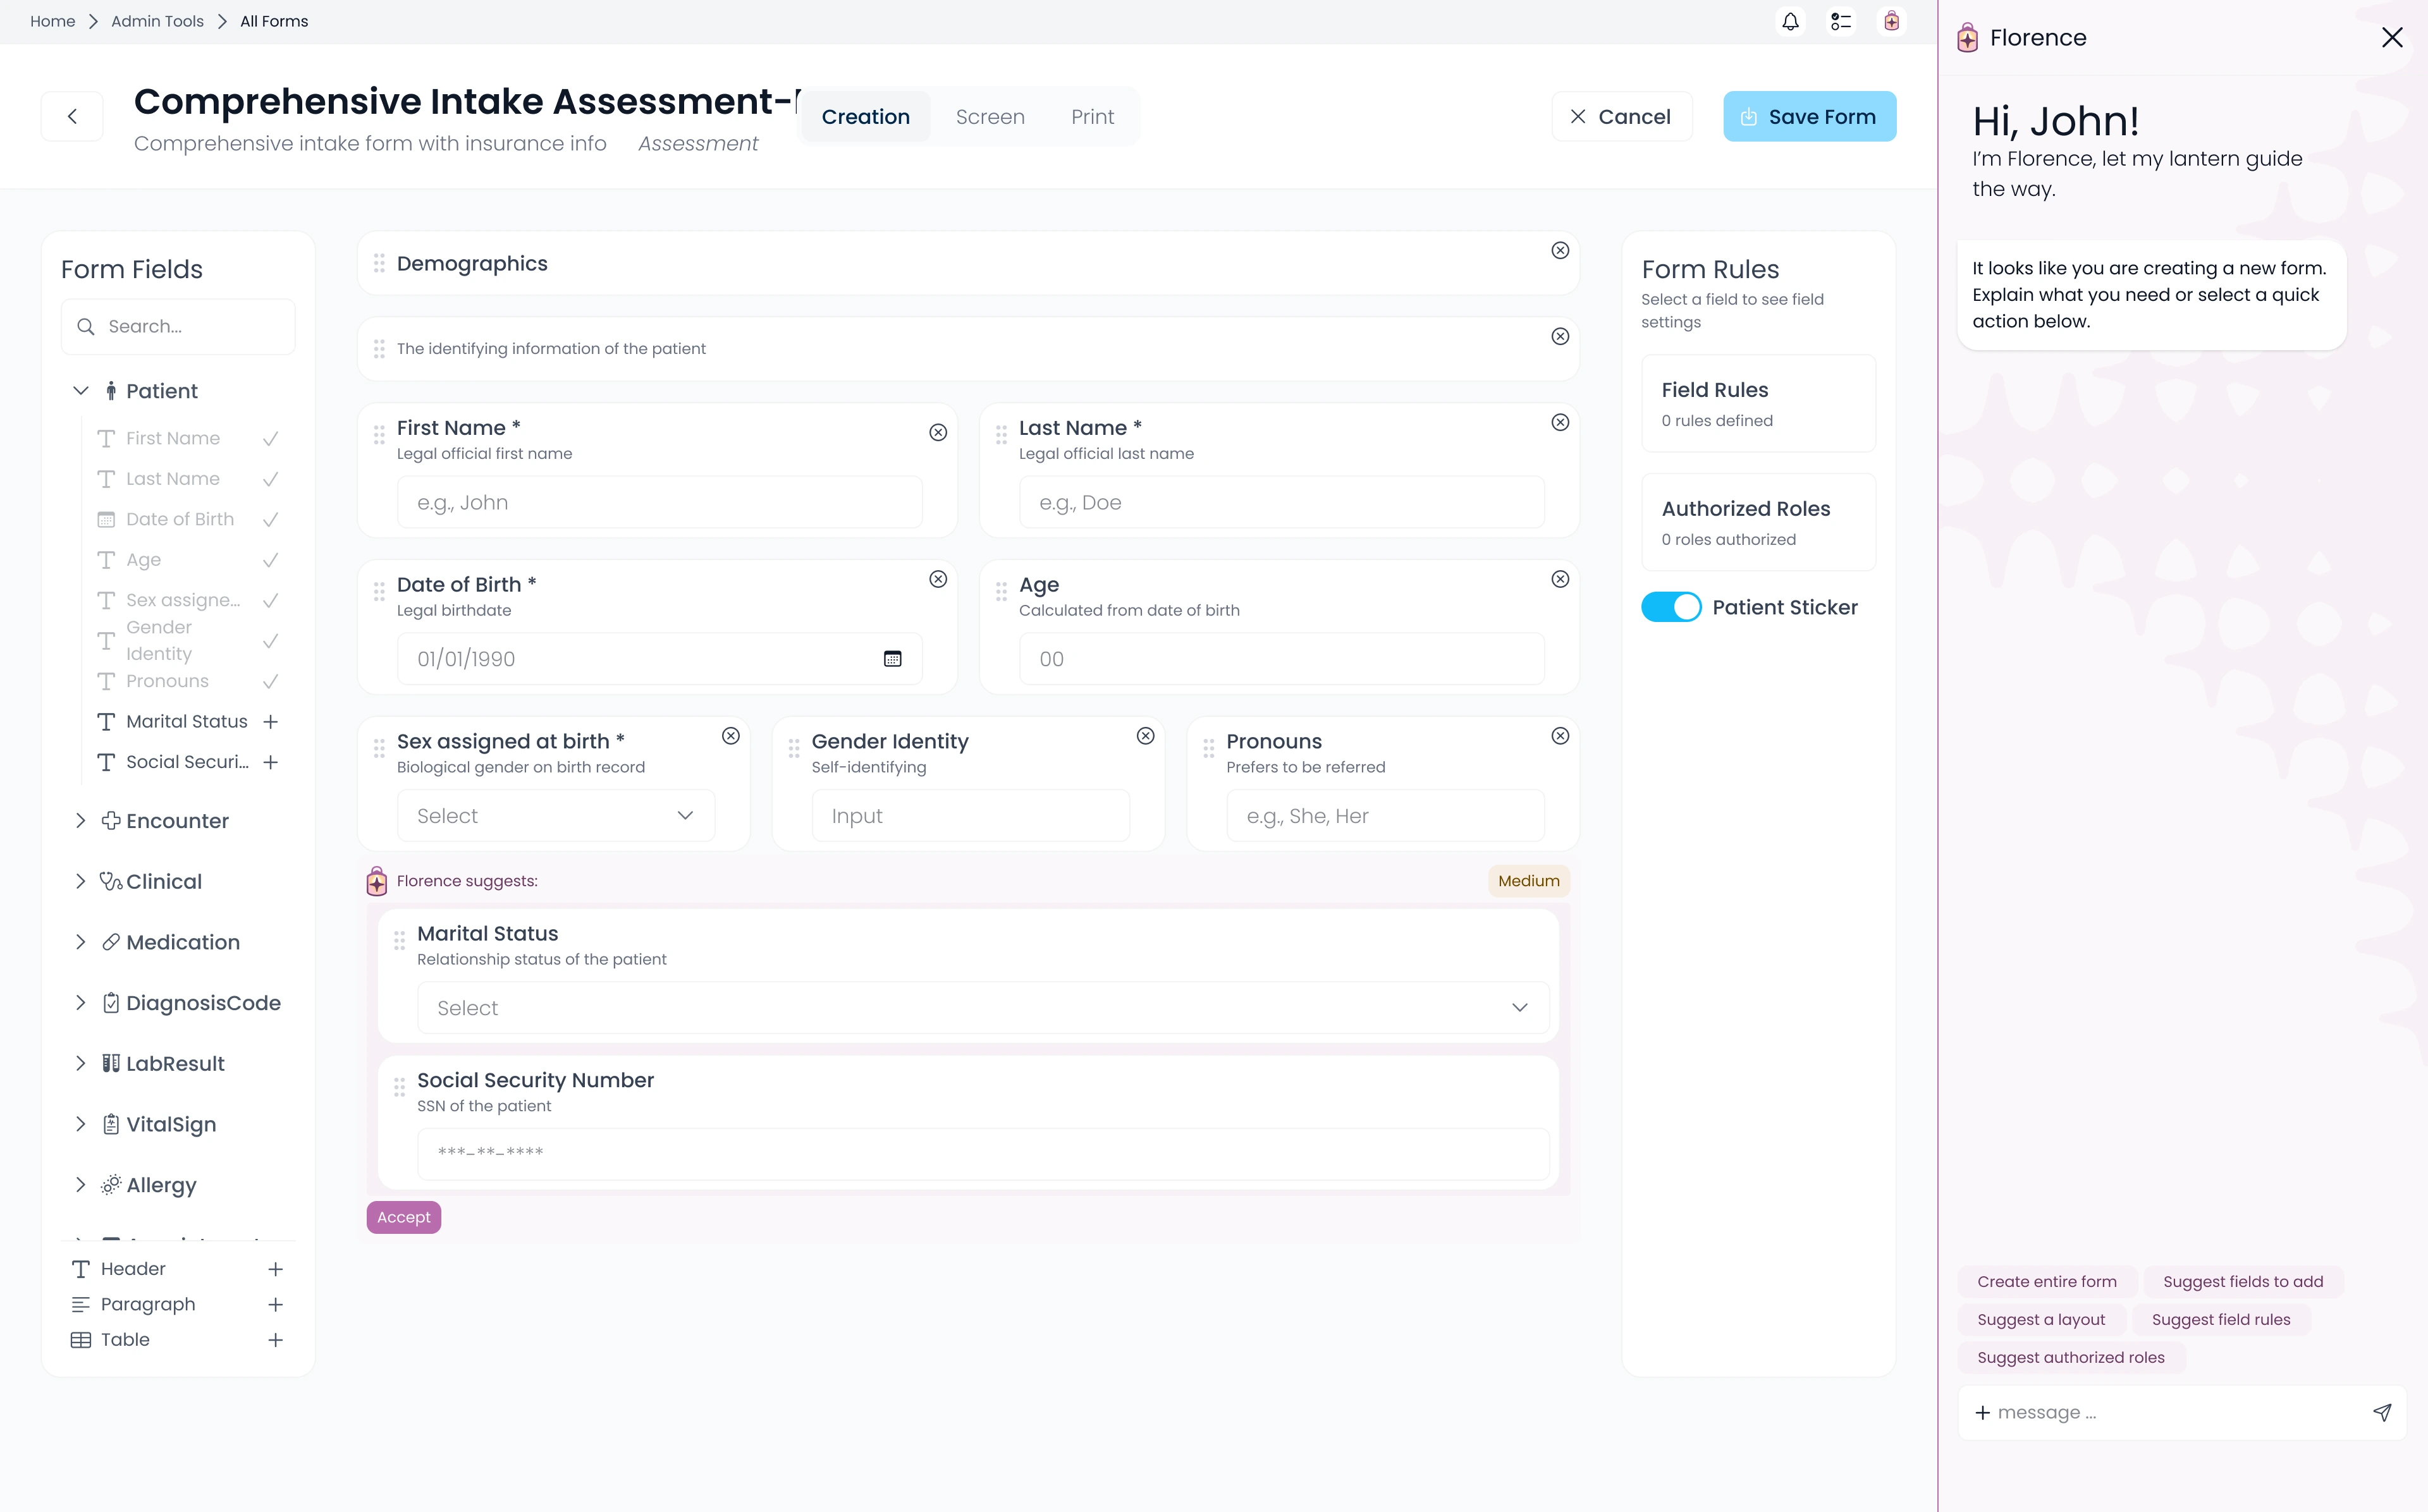This screenshot has width=2428, height=1512.
Task: Click the Cancel button
Action: point(1621,116)
